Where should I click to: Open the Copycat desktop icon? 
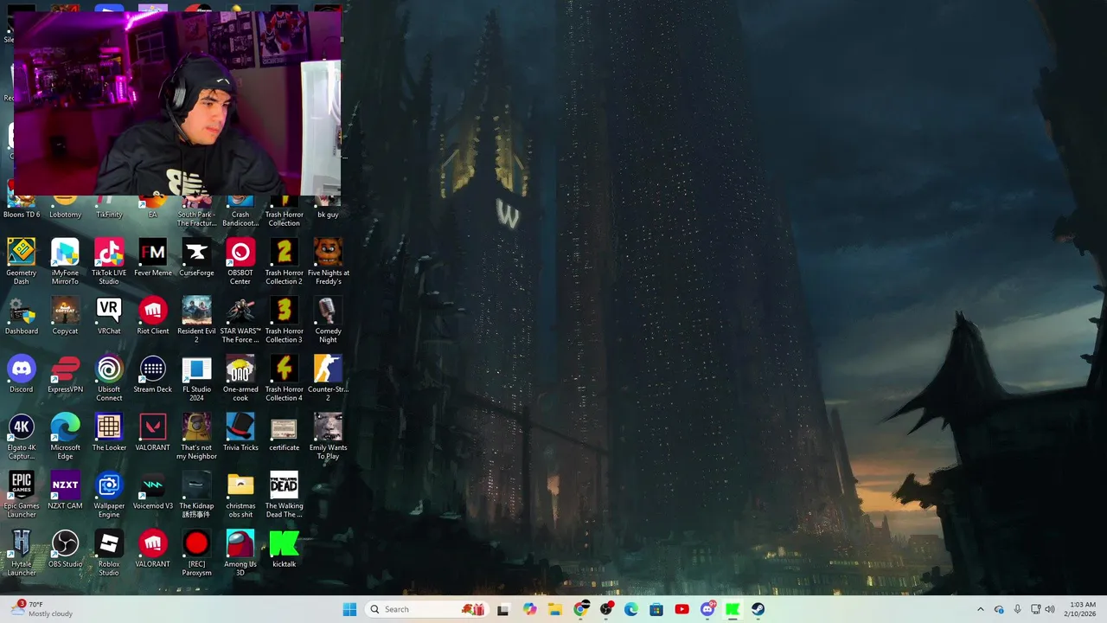[65, 316]
